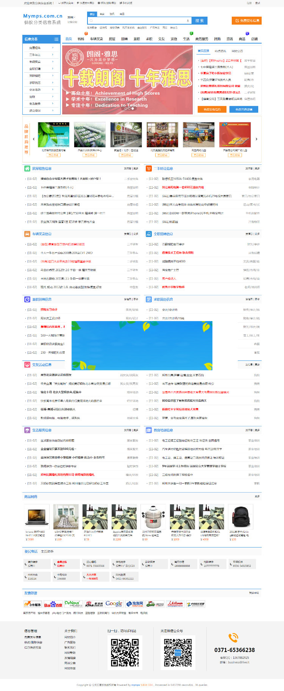Click the Google logo in friendly links
This screenshot has width=284, height=691.
[x=114, y=604]
